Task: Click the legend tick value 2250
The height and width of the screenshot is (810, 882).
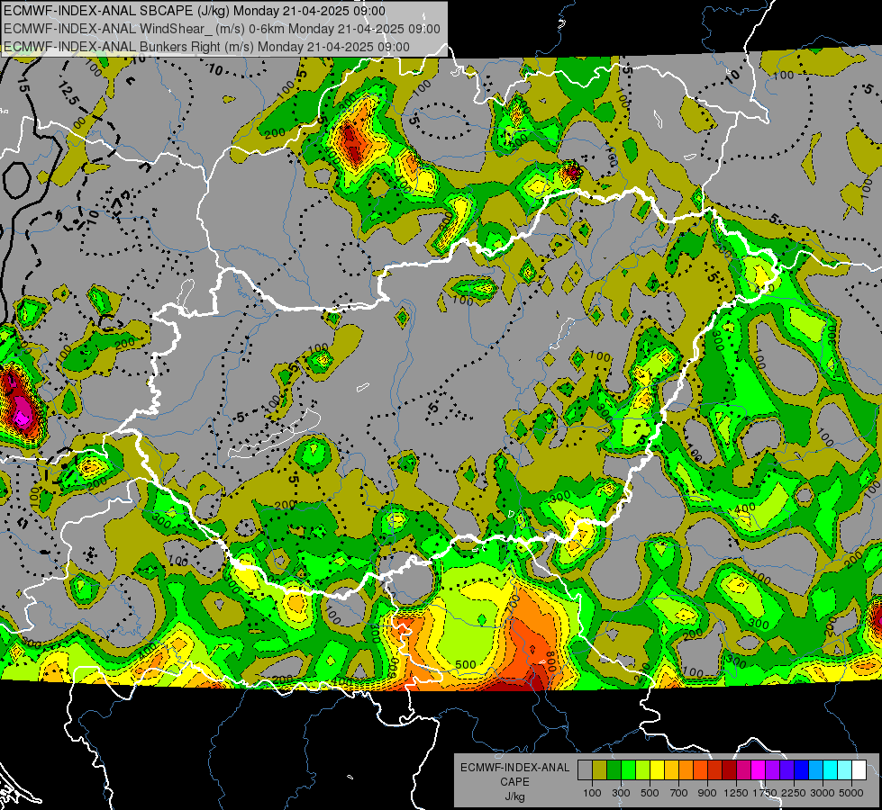Action: point(794,793)
